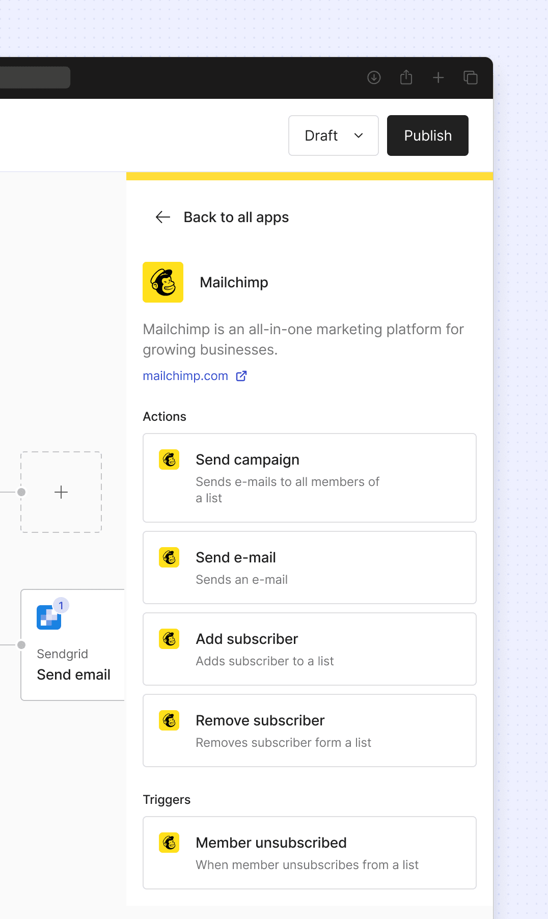Click connector dot on the Sendgrid node
548x919 pixels.
tap(21, 645)
